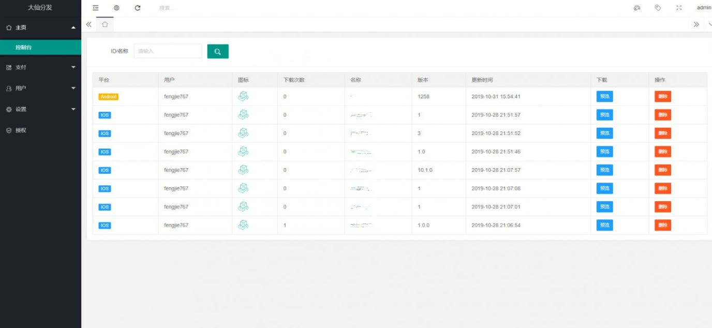The image size is (712, 328).
Task: Click the 大仙分发 logo title
Action: coord(40,8)
